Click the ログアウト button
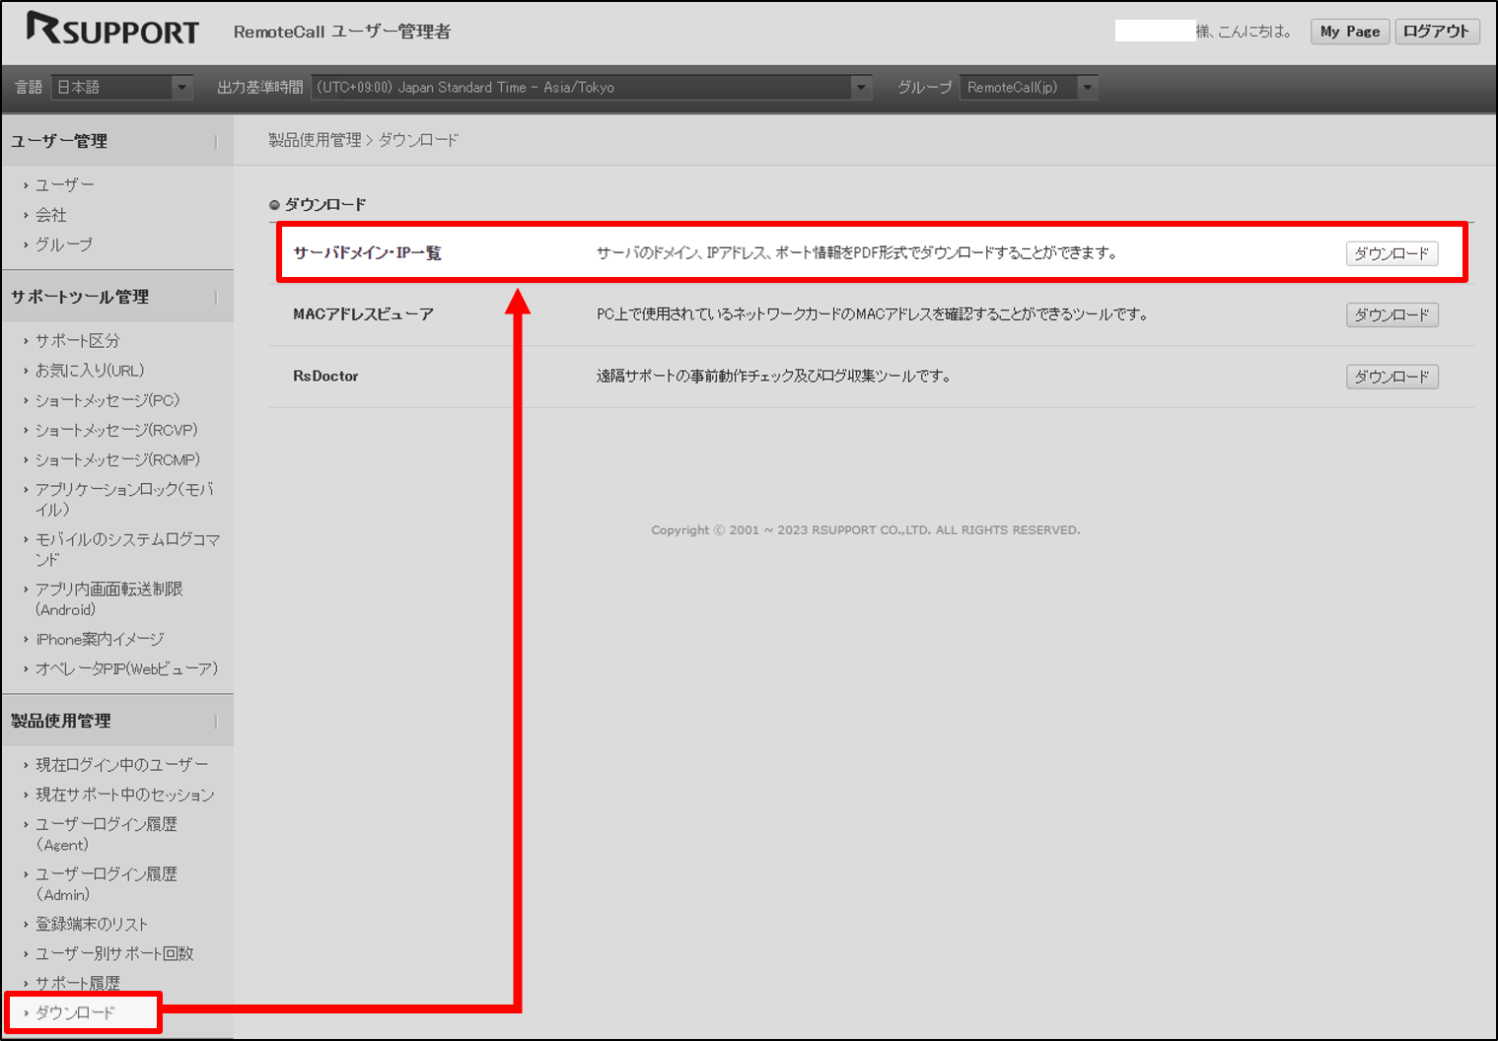Viewport: 1498px width, 1041px height. 1437,32
